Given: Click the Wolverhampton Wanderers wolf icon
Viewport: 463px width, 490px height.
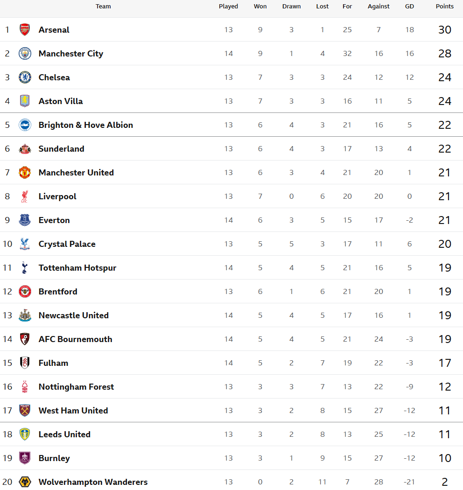Looking at the screenshot, I should (x=25, y=482).
